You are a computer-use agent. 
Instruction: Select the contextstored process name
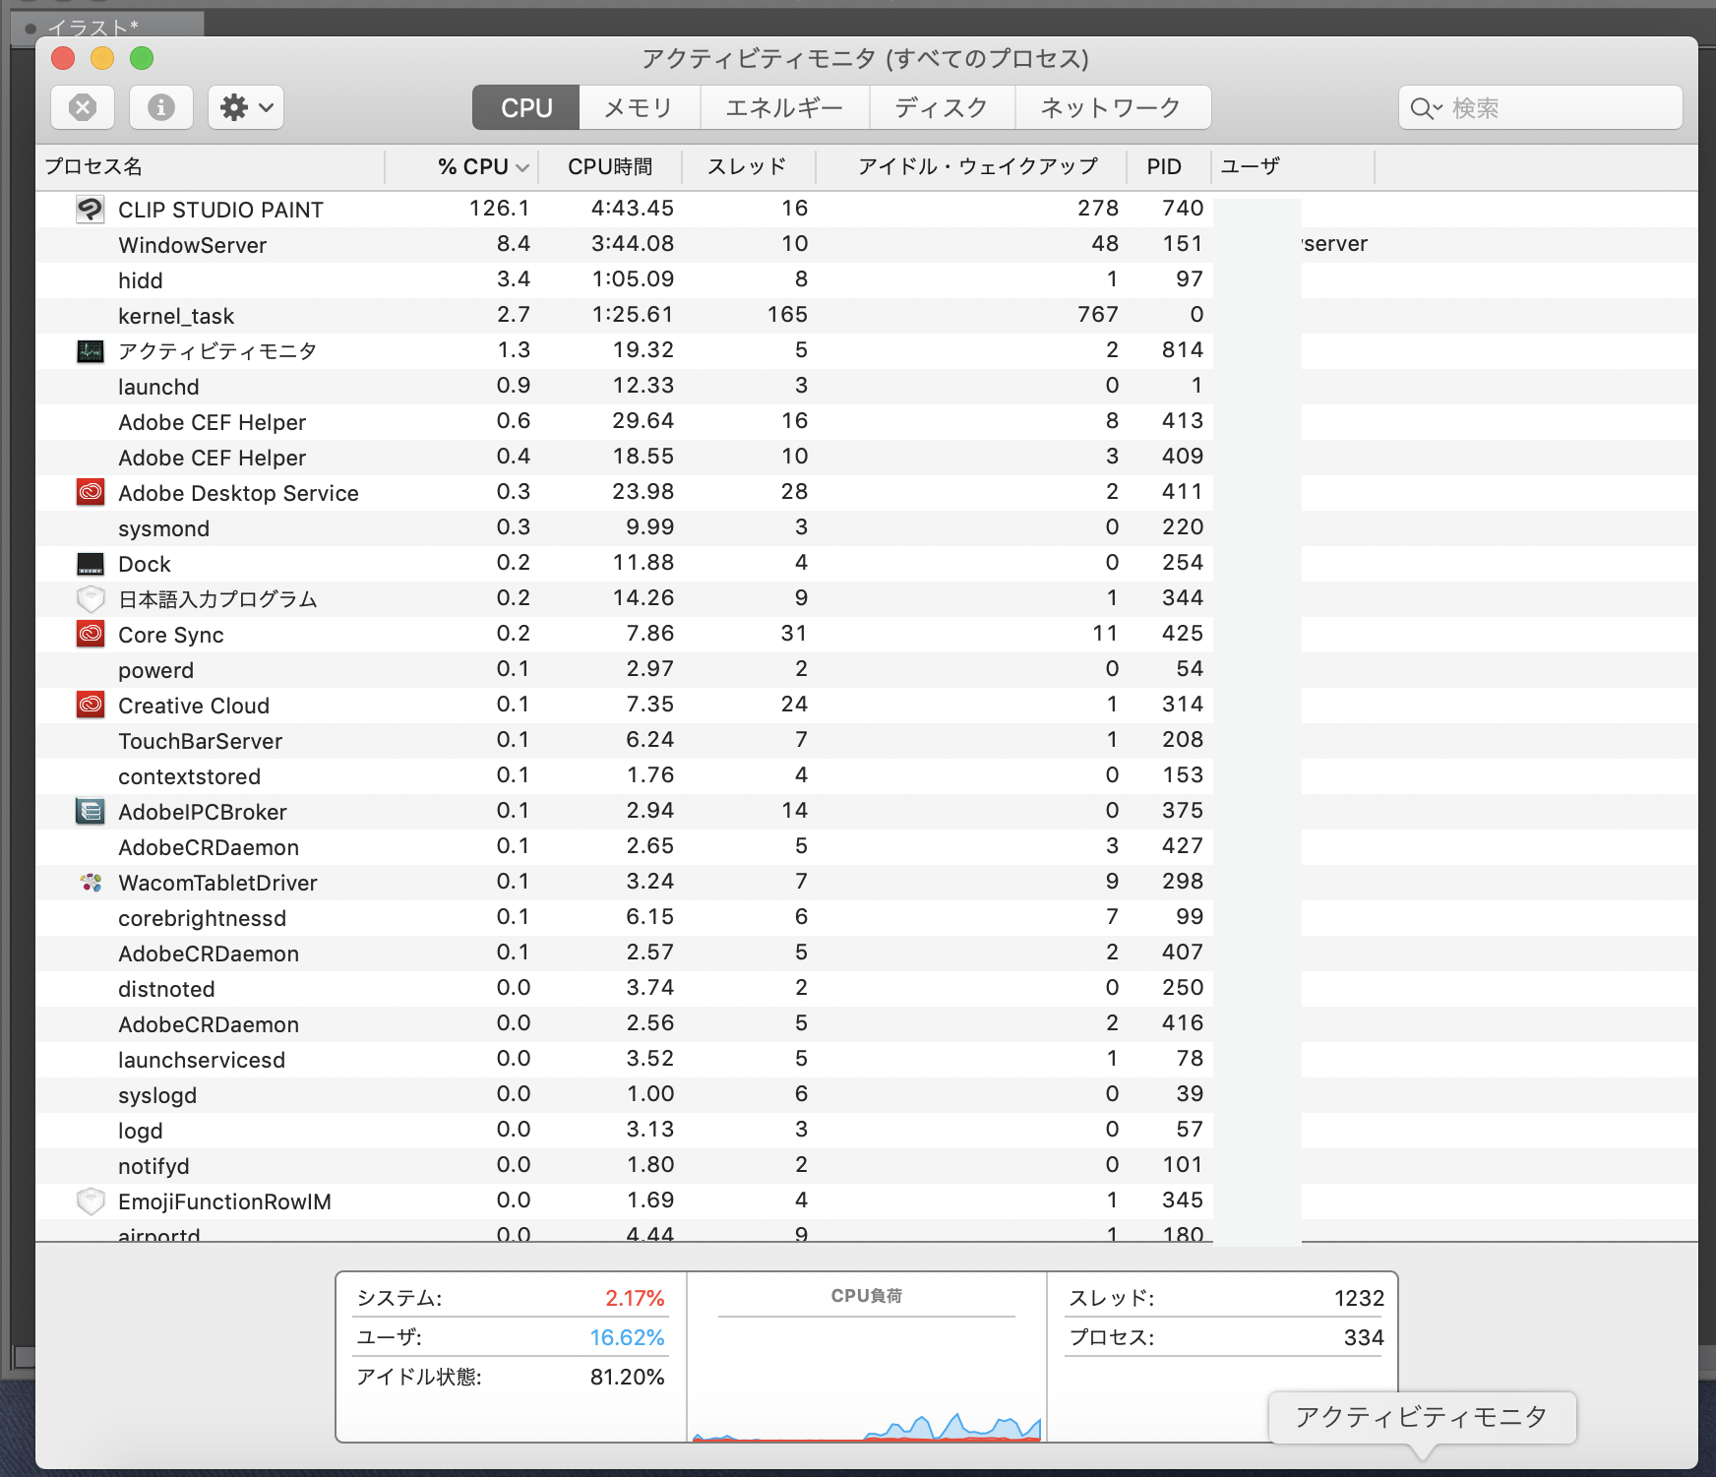coord(189,776)
